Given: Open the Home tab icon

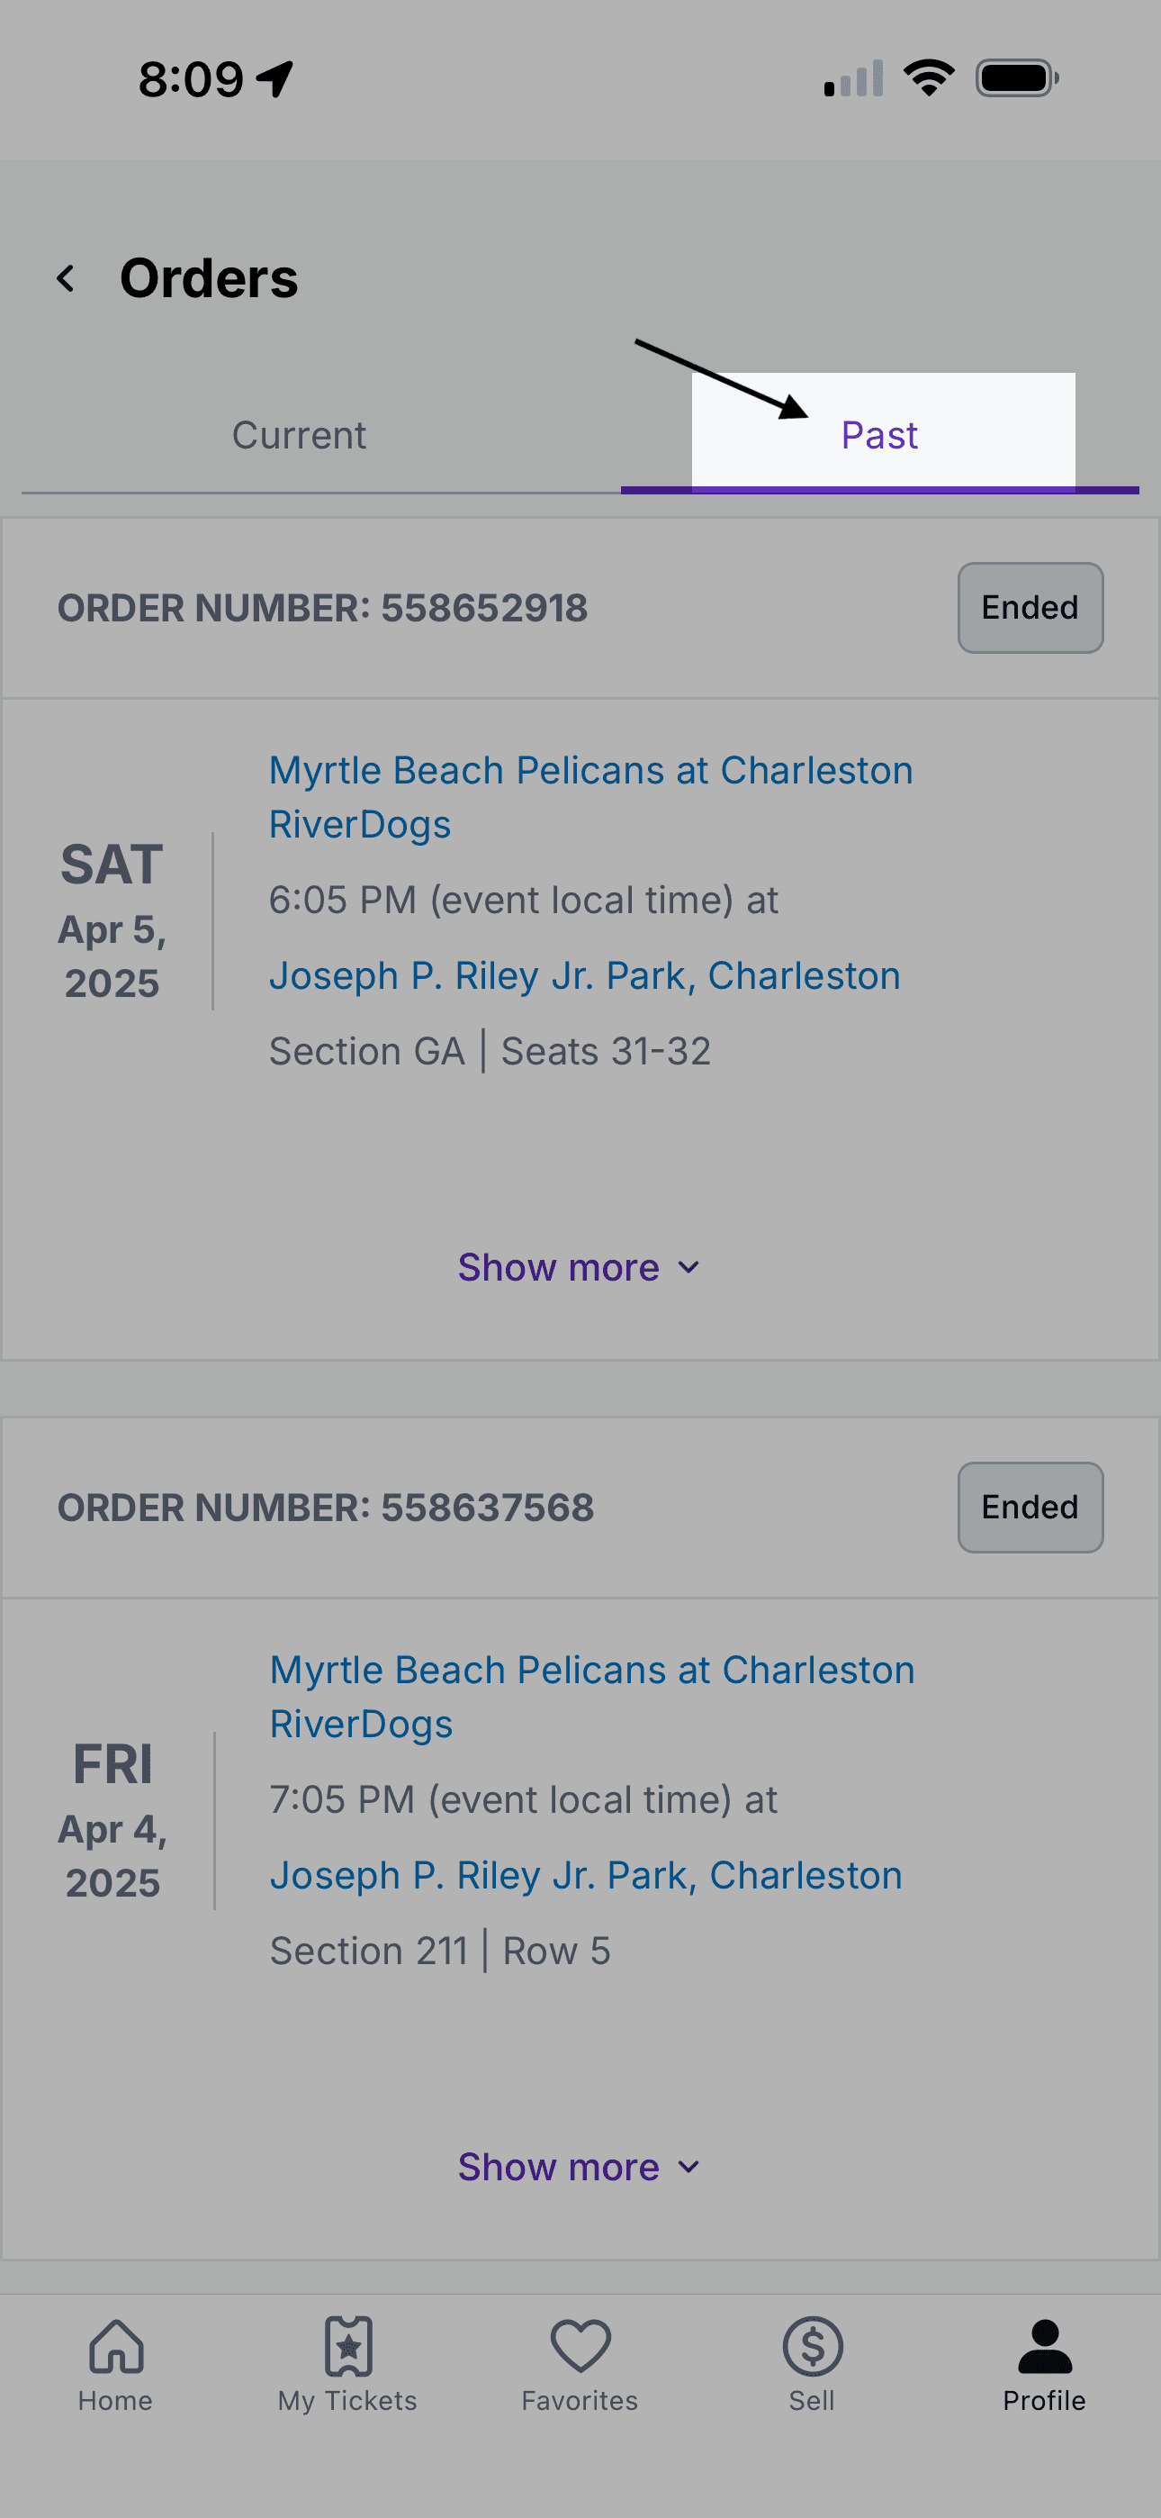Looking at the screenshot, I should point(116,2346).
